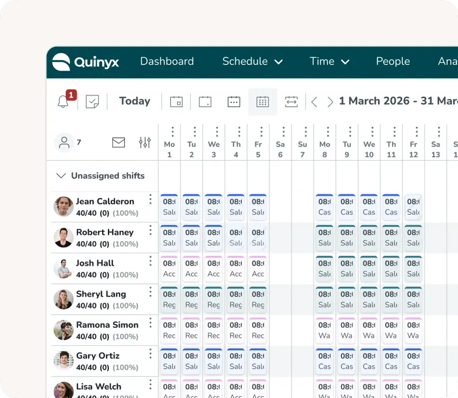Open the We 3 column options dots
The image size is (458, 398).
pos(217,132)
